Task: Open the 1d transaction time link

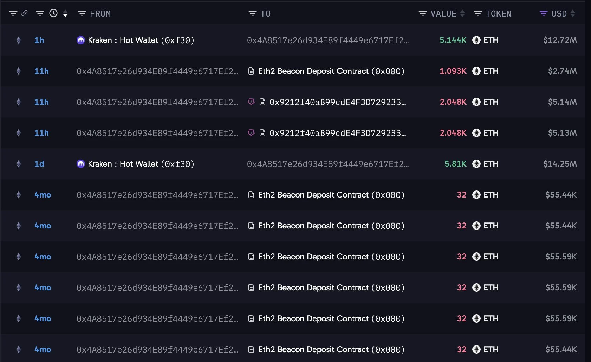Action: [x=39, y=164]
